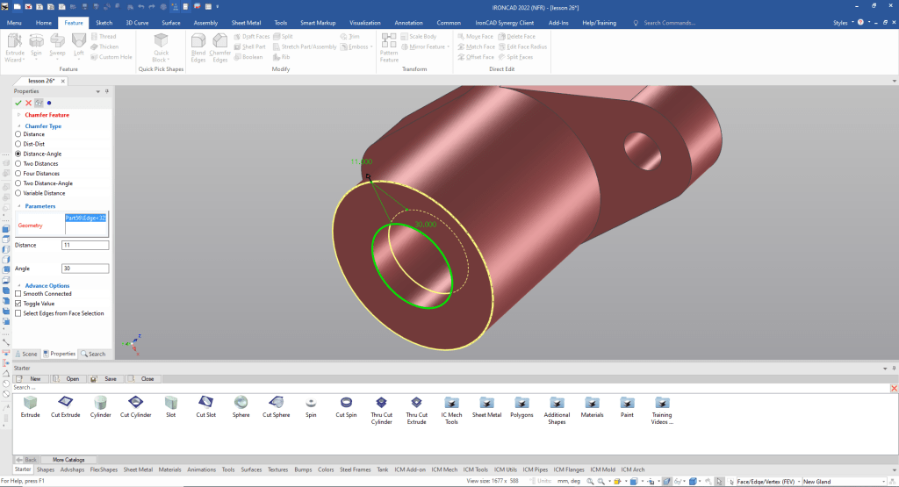899x487 pixels.
Task: Apply chamfer with the green checkmark
Action: [x=18, y=103]
